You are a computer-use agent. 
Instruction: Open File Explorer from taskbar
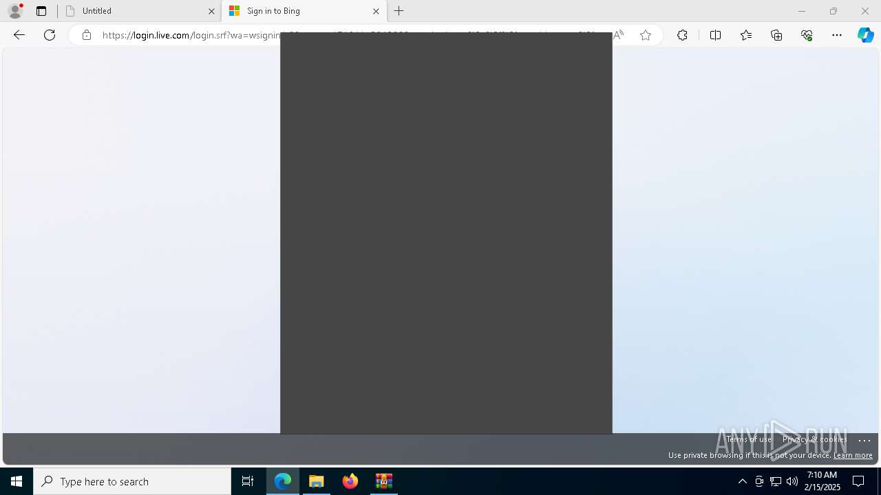pyautogui.click(x=317, y=481)
